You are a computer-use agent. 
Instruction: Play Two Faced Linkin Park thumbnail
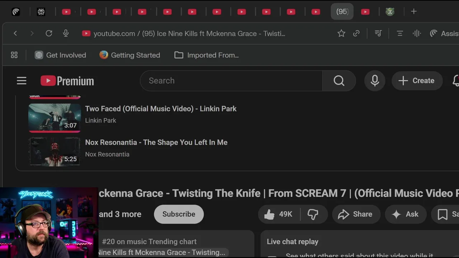[55, 118]
